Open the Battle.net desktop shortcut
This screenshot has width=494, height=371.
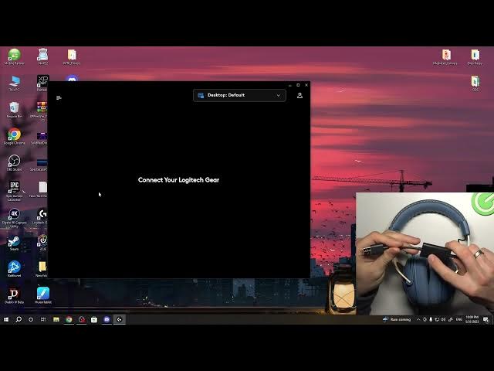[14, 269]
